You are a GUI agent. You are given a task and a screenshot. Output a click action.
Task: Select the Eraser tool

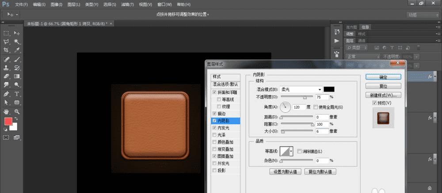[7, 76]
